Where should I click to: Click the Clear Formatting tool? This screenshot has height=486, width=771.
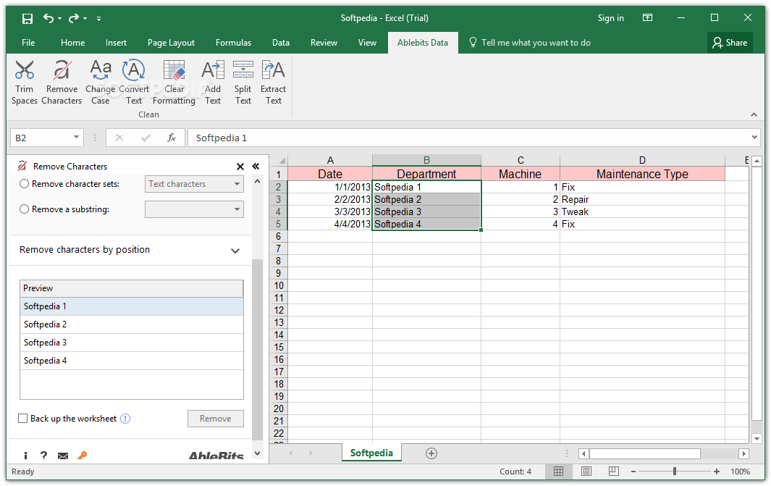174,83
